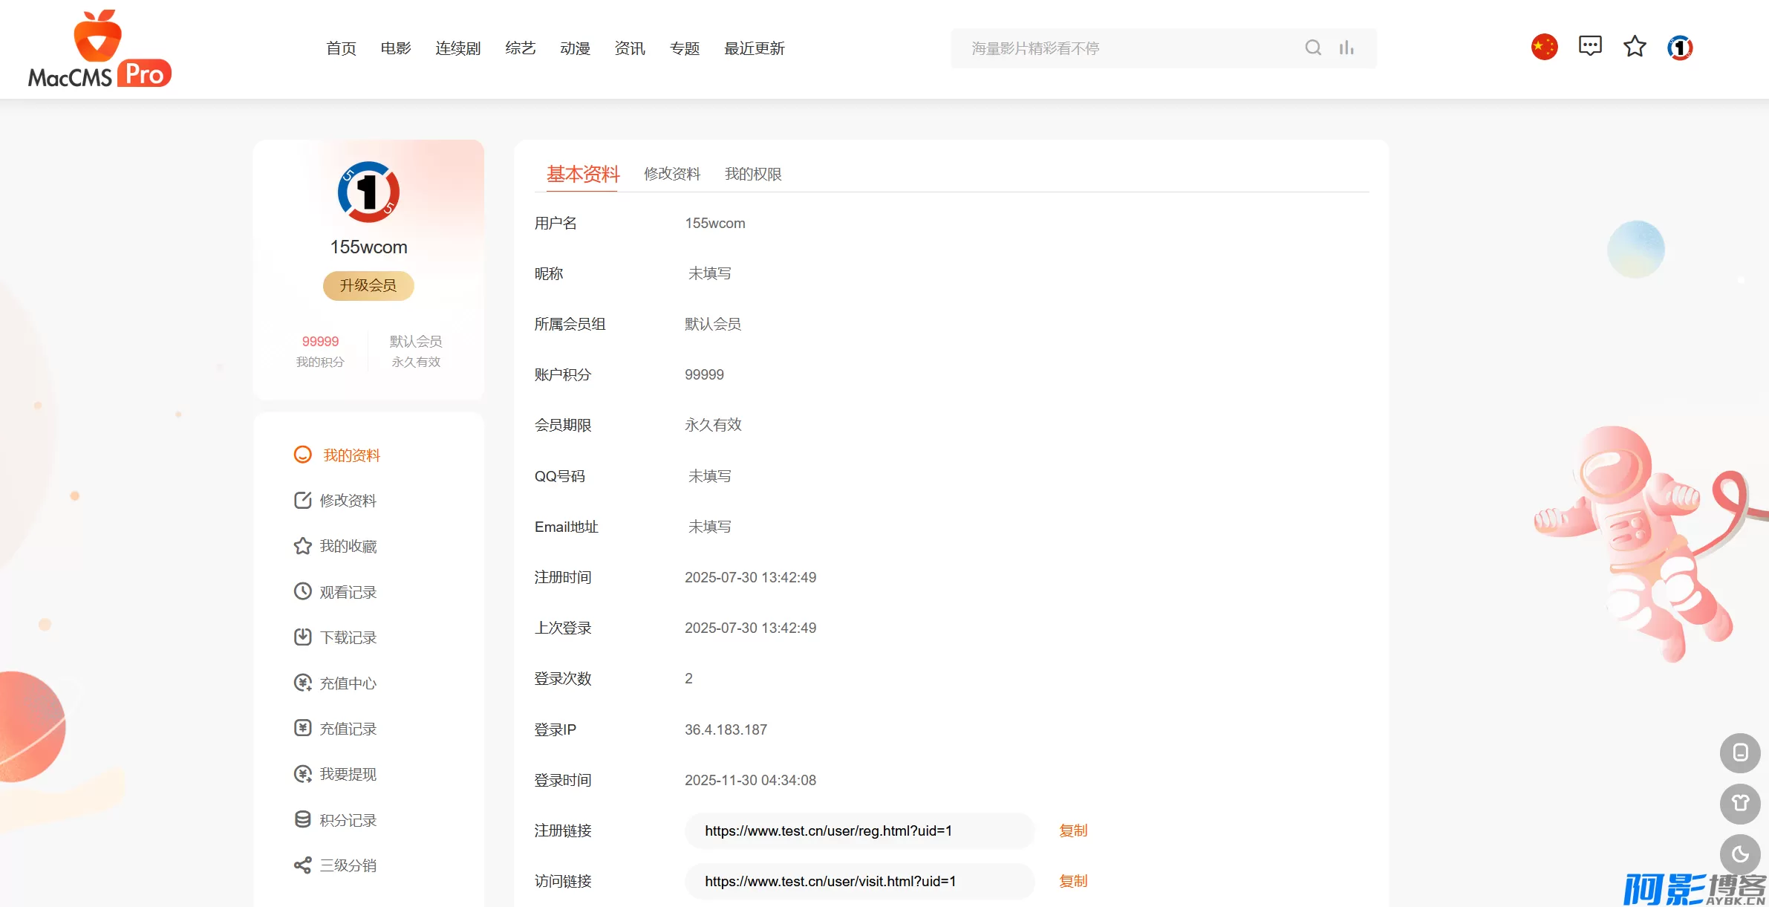Open the user avatar in header
Image resolution: width=1769 pixels, height=907 pixels.
pyautogui.click(x=1680, y=48)
